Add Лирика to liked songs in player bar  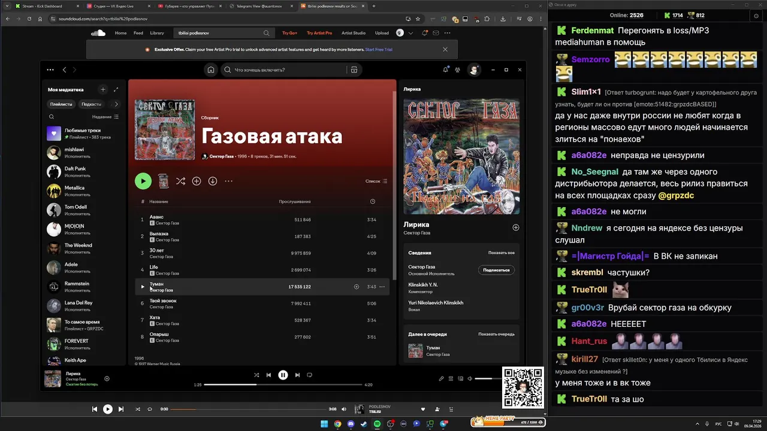click(107, 378)
